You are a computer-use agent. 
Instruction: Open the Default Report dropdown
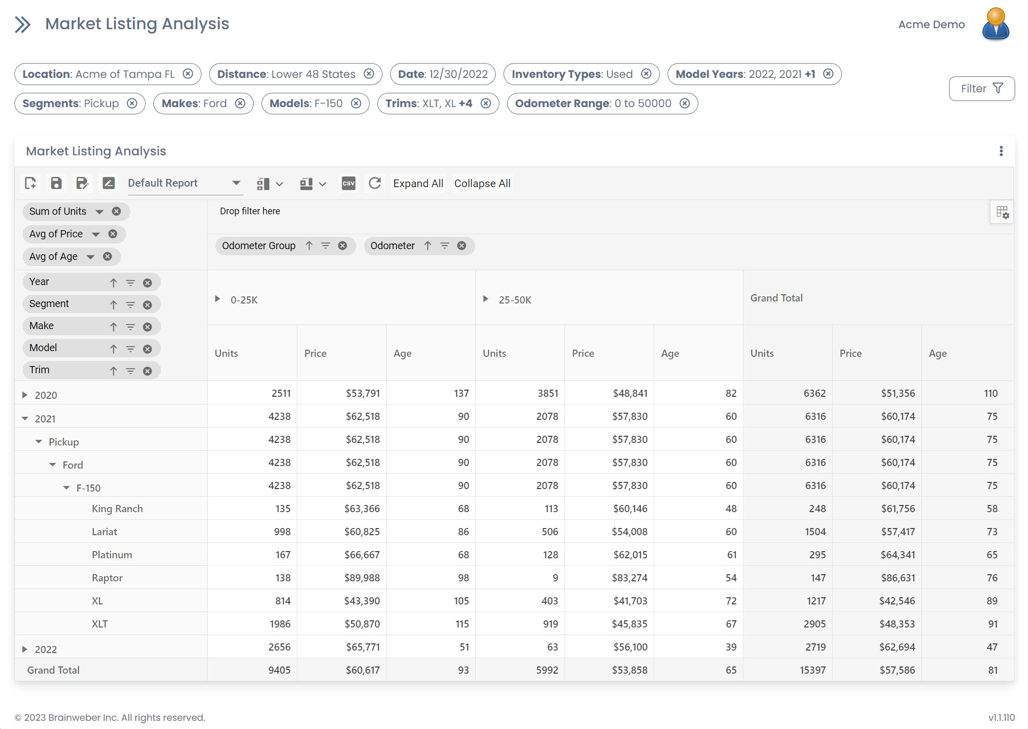click(x=236, y=184)
